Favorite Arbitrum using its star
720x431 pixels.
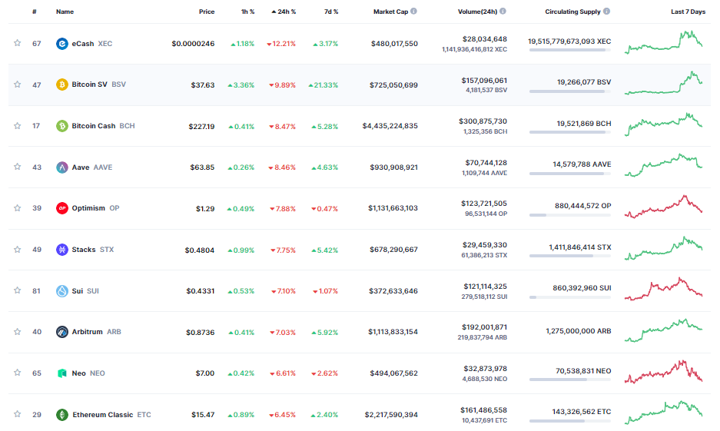[x=17, y=332]
